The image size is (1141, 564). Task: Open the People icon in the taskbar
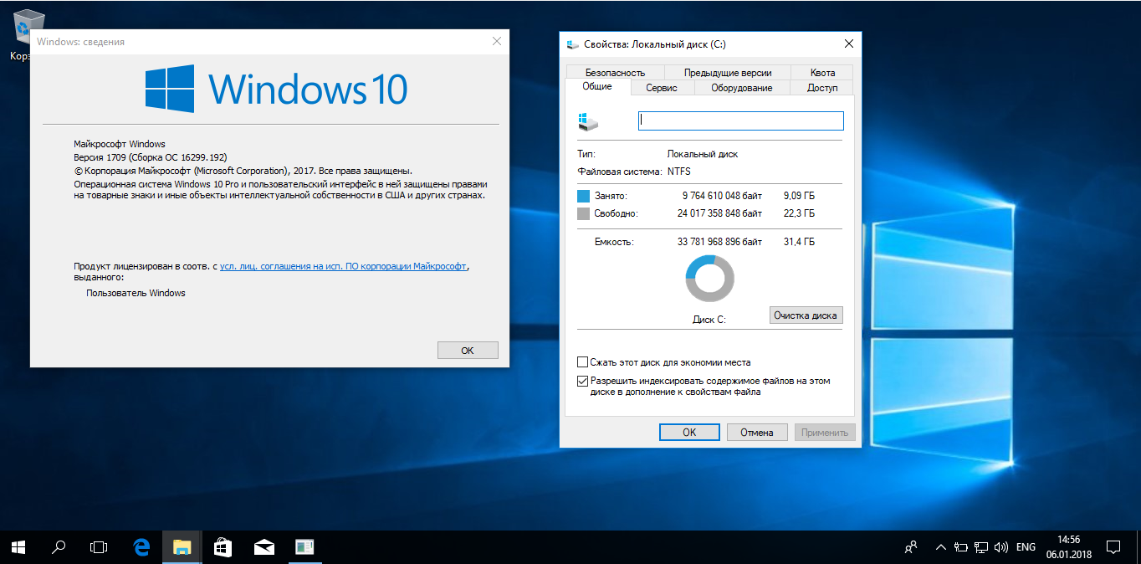point(912,547)
